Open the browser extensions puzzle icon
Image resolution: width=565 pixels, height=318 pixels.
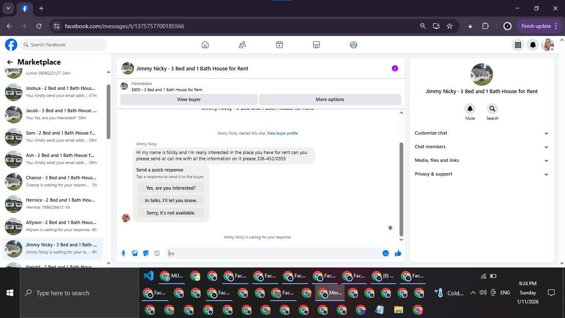(486, 26)
